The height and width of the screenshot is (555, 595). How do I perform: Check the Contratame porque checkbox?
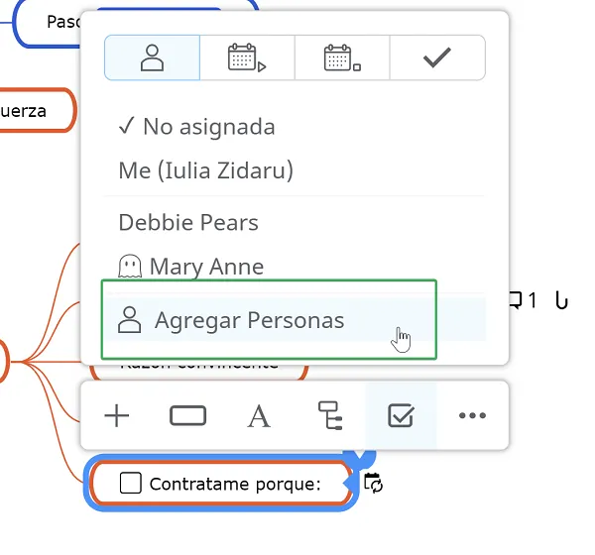coord(131,483)
